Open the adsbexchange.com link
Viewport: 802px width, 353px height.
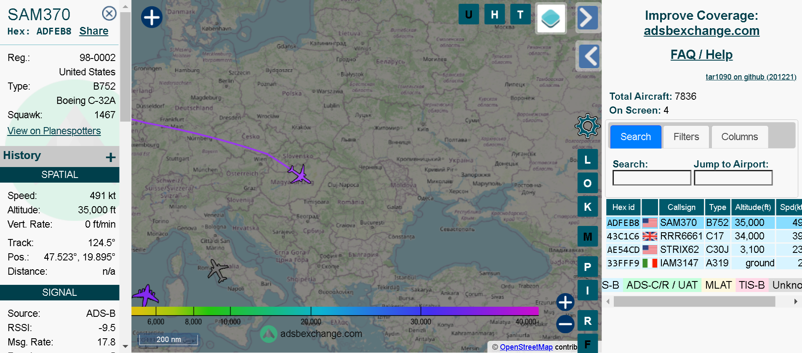tap(701, 31)
